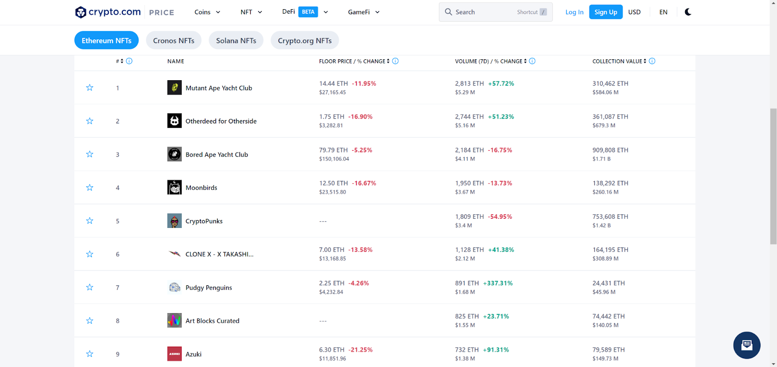Click the Azuki collection icon
777x367 pixels.
[x=174, y=354]
